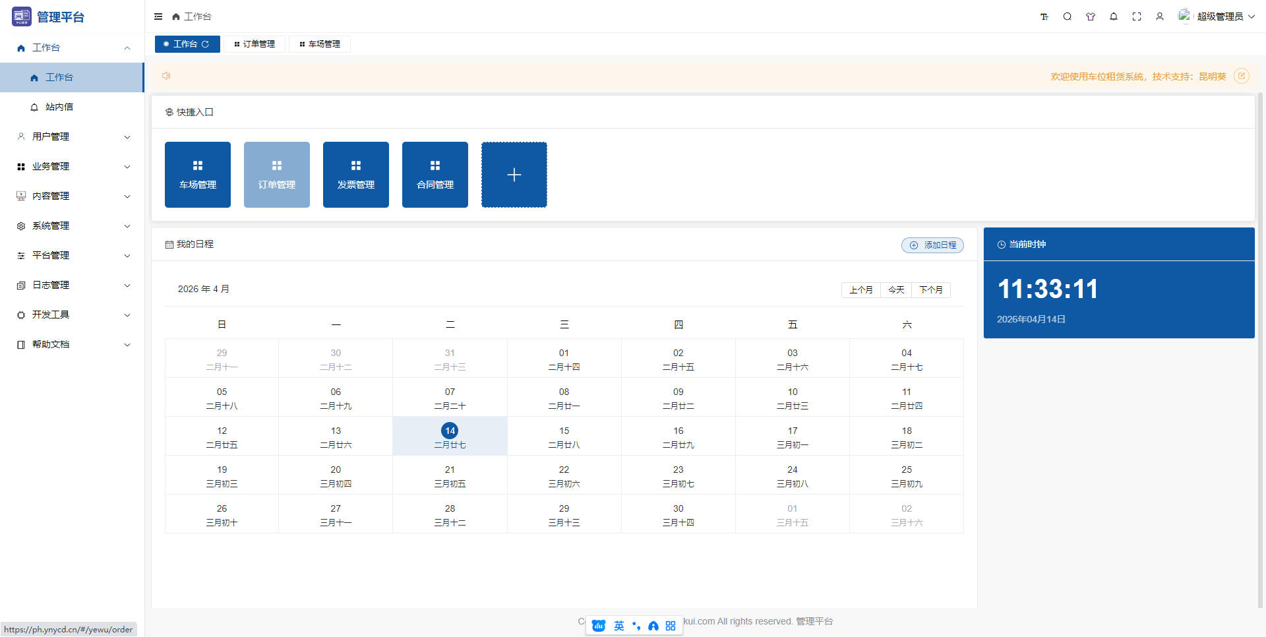Open notifications bell in the header
1266x637 pixels.
click(1114, 16)
